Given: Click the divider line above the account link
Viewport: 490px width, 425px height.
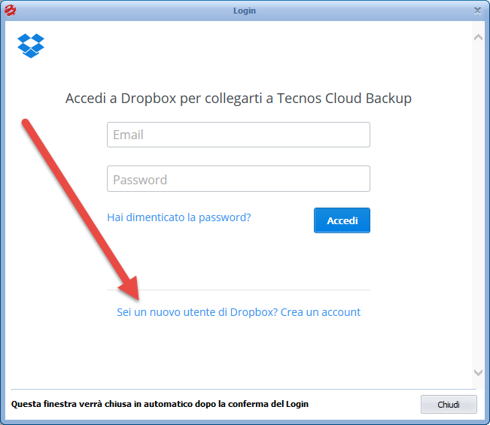Looking at the screenshot, I should click(x=239, y=290).
